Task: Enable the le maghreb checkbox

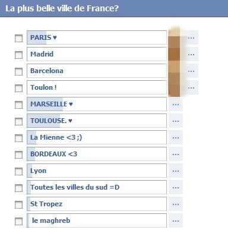Action: point(18,221)
